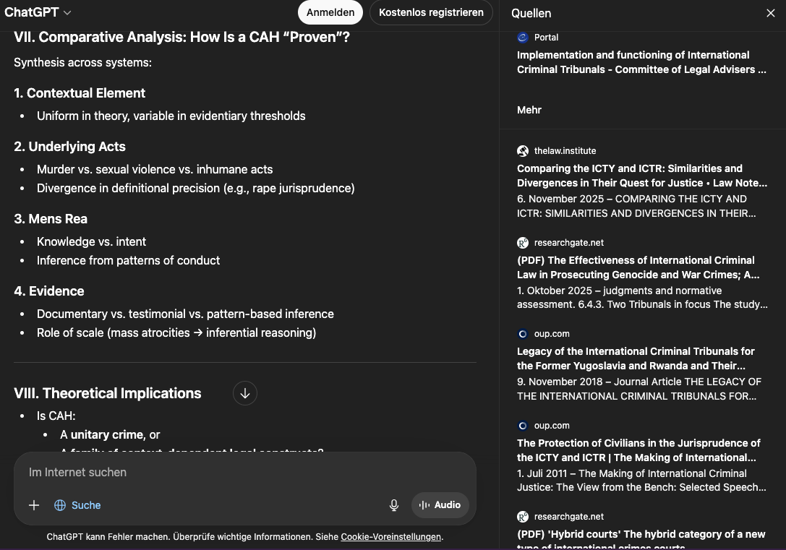This screenshot has width=786, height=550.
Task: Click Kostenlos registrieren button
Action: [431, 12]
